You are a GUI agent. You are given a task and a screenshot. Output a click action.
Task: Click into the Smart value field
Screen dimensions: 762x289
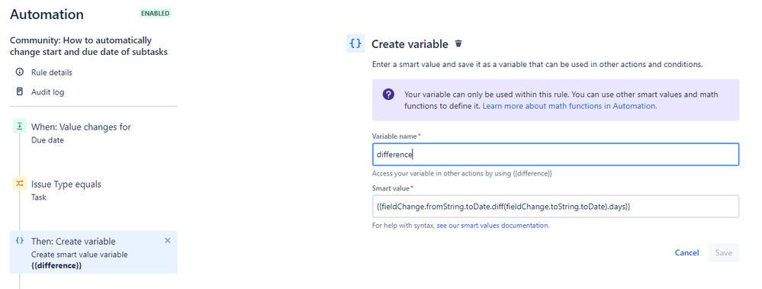click(555, 207)
